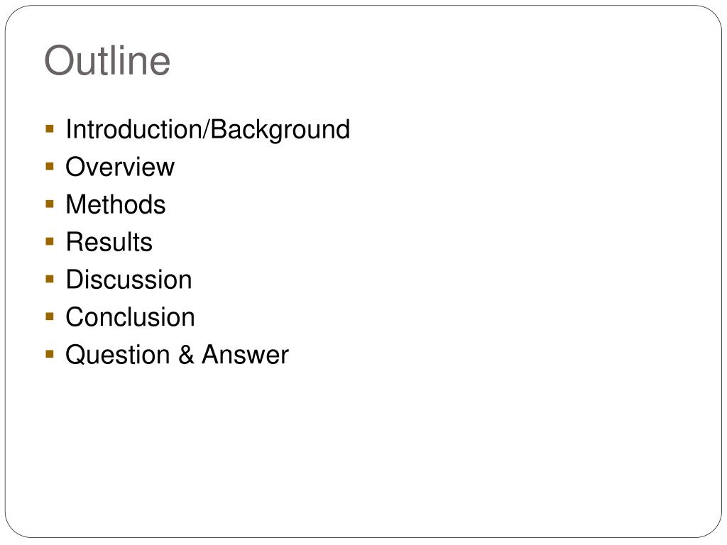The image size is (727, 545).
Task: Click the square bullet beside Introduction/Background
Action: click(50, 128)
